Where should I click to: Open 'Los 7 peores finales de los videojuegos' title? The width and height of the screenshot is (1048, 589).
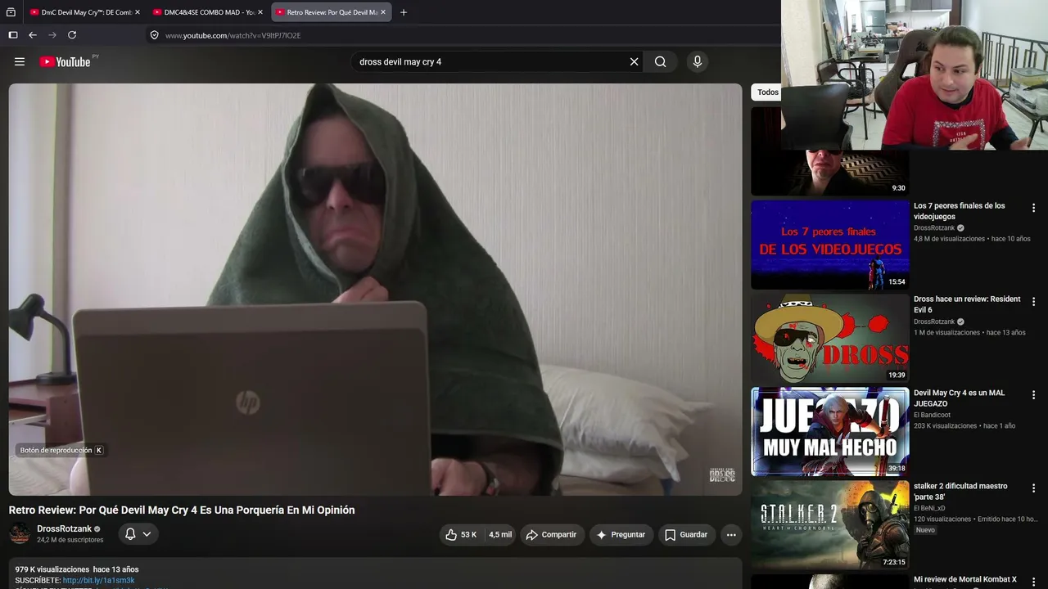(x=960, y=211)
